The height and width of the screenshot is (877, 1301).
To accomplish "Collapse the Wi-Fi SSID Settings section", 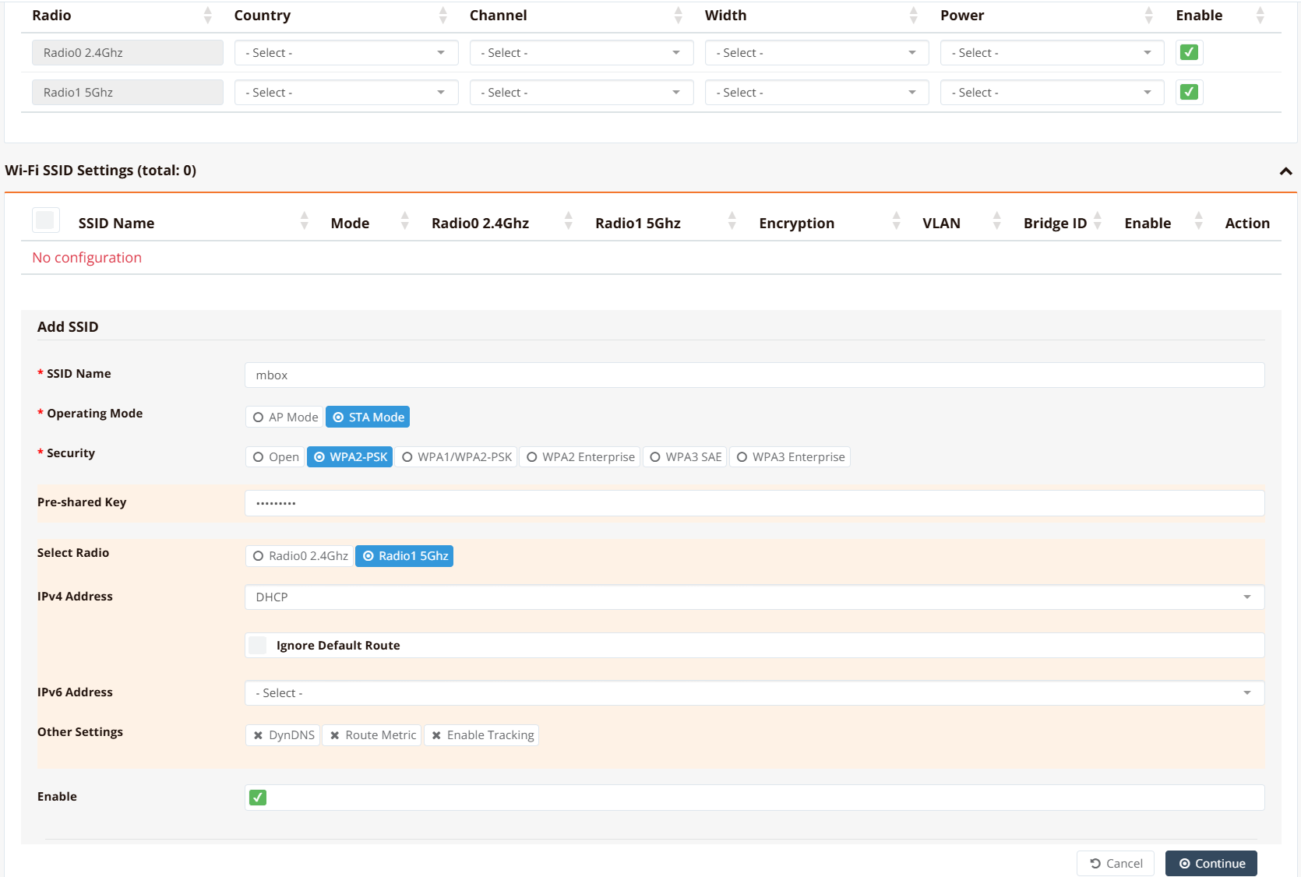I will click(1285, 171).
